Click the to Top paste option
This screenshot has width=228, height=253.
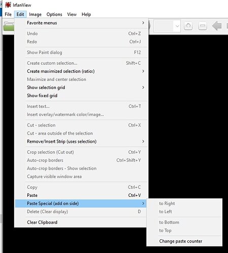(184, 230)
